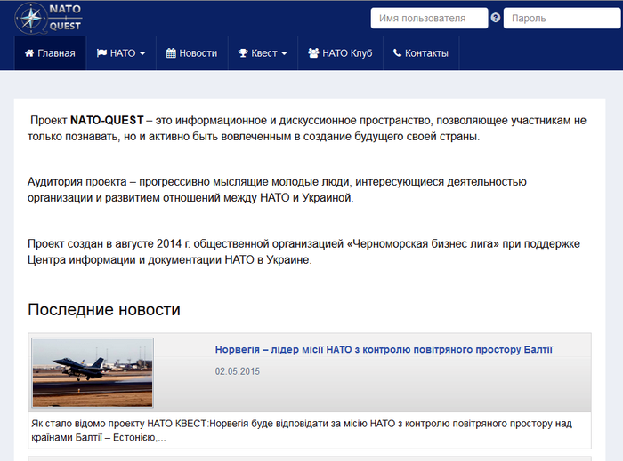This screenshot has height=461, width=623.
Task: Expand the Квест dropdown caret
Action: coord(284,54)
